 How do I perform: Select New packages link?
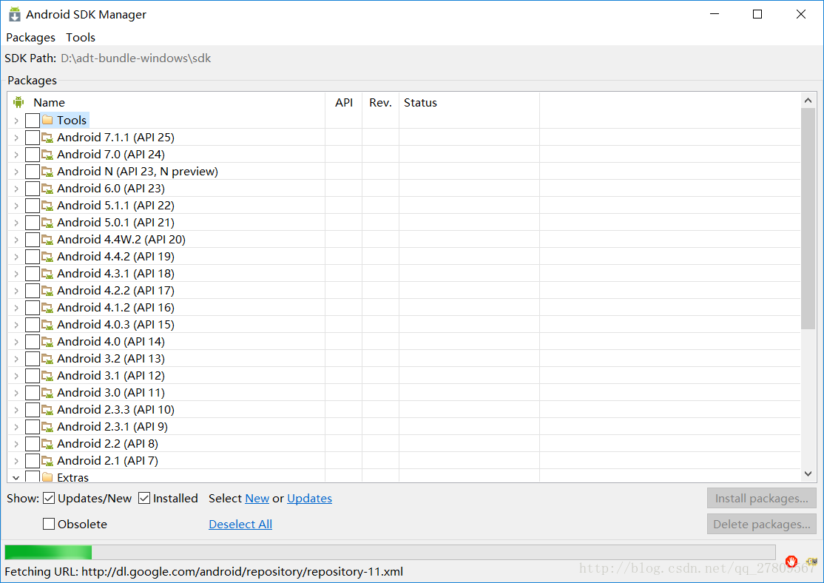[x=257, y=499]
